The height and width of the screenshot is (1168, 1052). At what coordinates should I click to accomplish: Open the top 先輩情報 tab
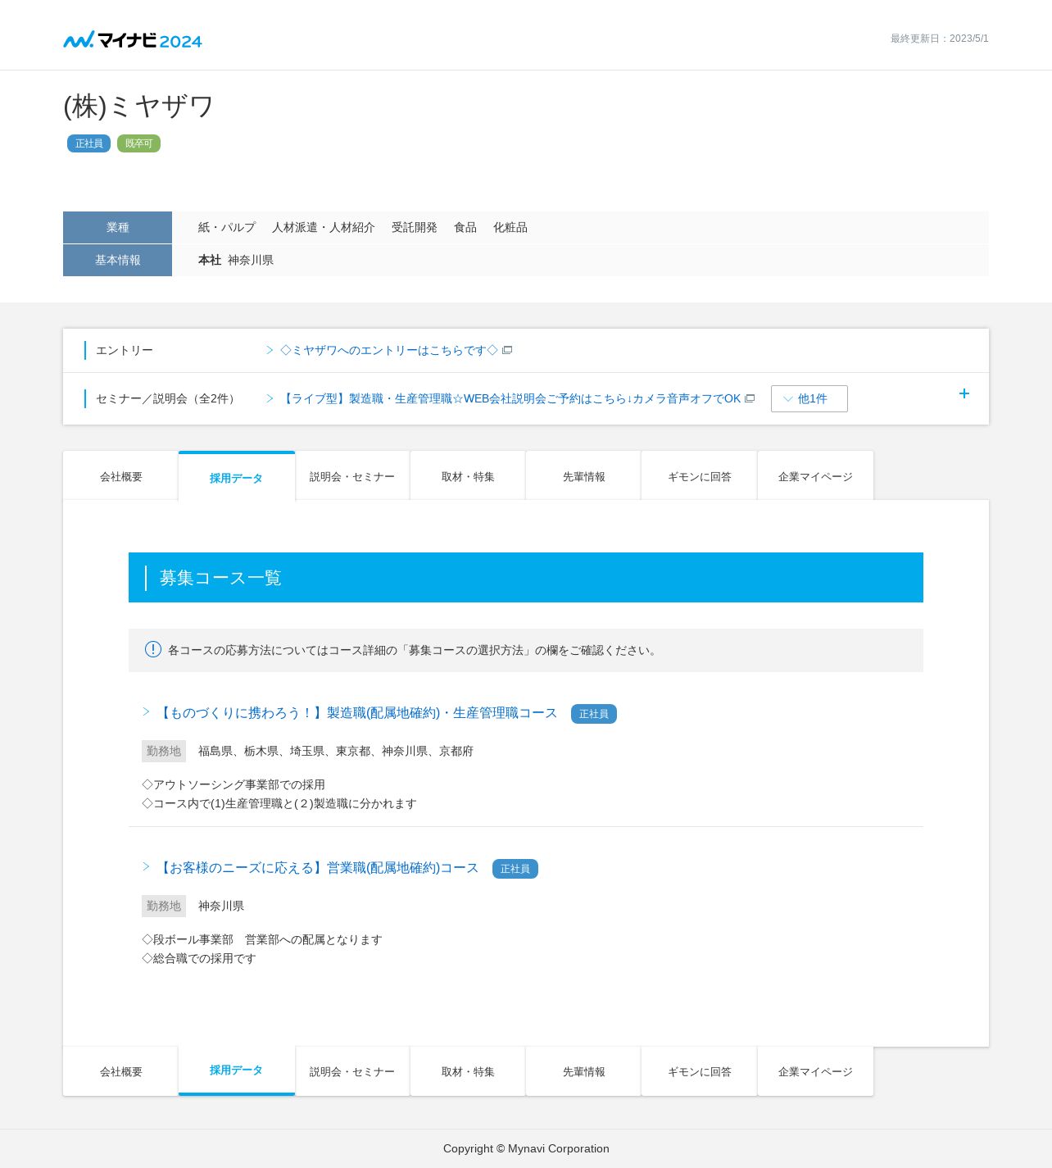tap(583, 475)
